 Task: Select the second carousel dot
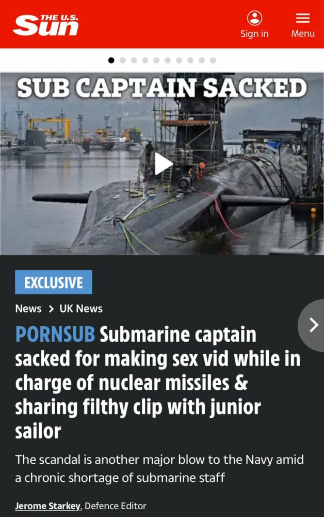pyautogui.click(x=123, y=60)
